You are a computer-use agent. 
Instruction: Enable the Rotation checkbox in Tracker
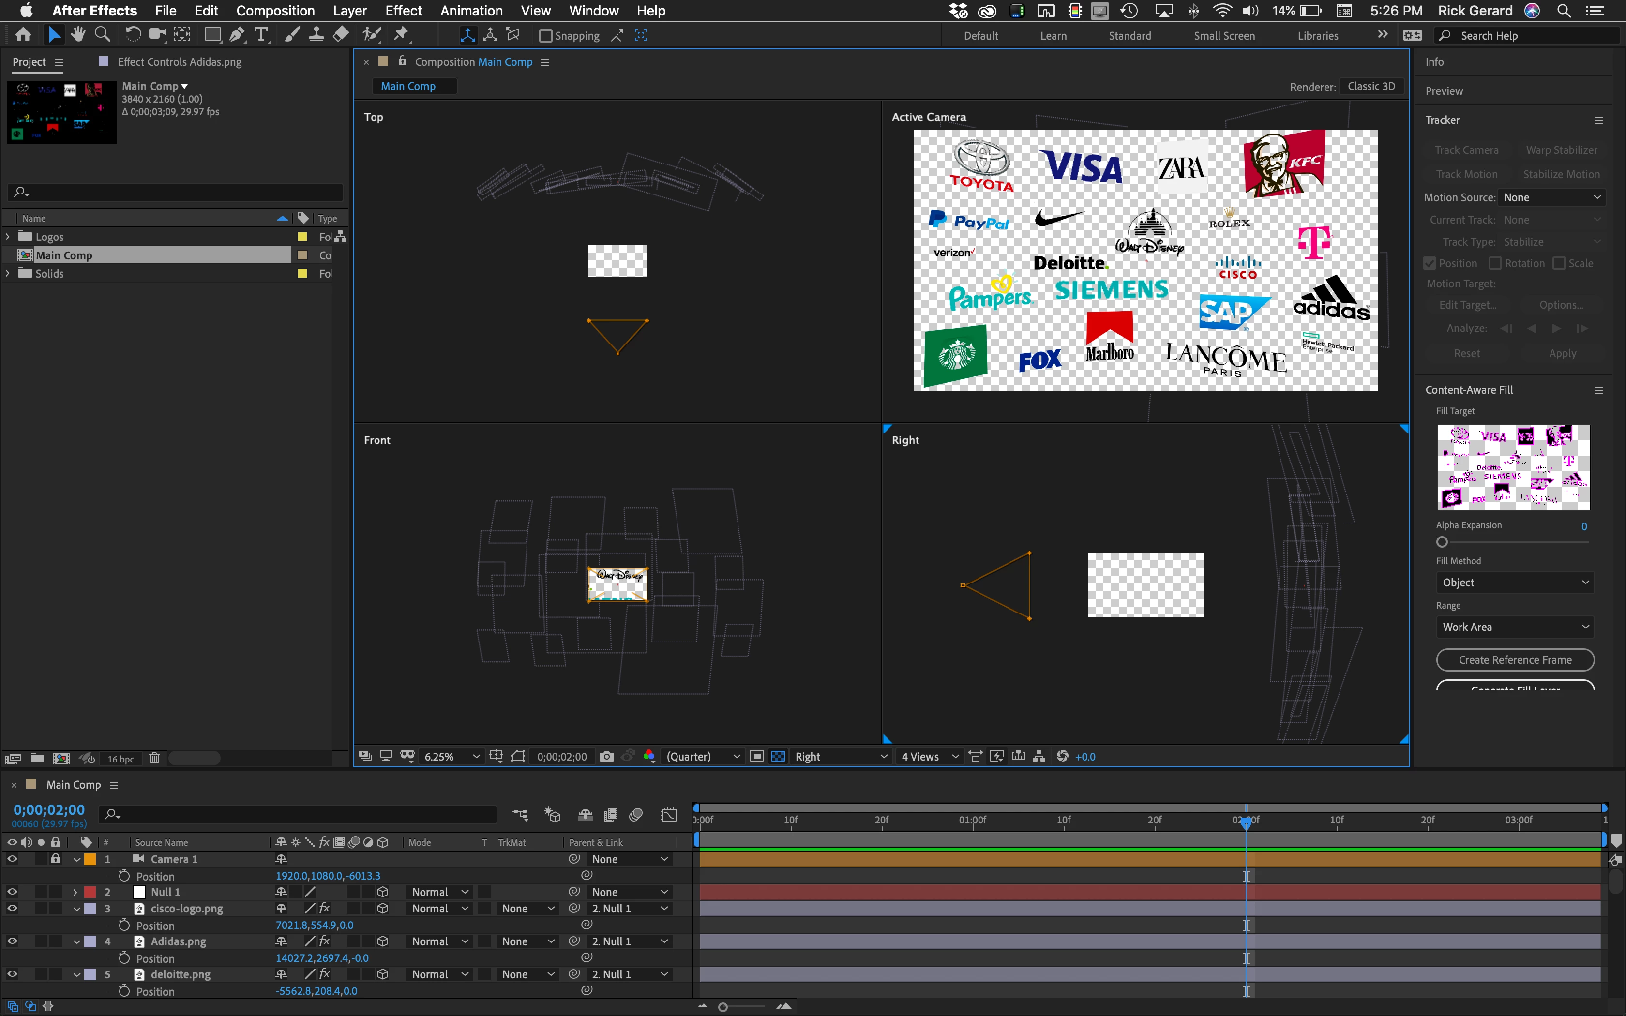pyautogui.click(x=1495, y=263)
